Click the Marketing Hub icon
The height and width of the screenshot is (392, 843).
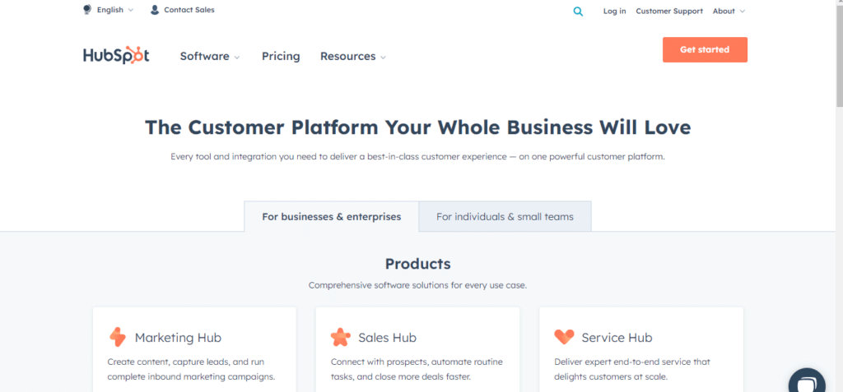117,337
